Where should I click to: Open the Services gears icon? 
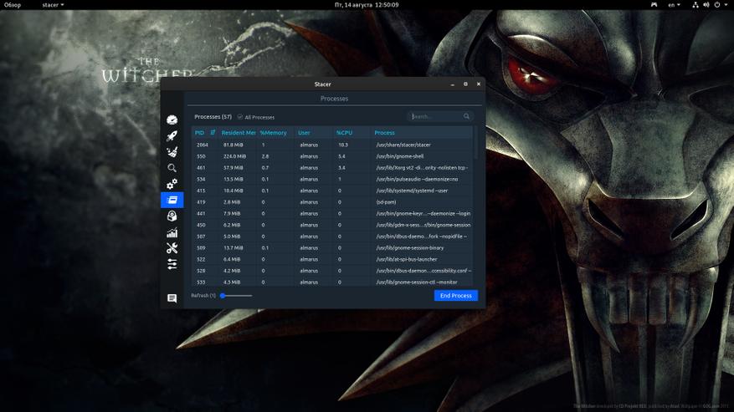tap(172, 184)
